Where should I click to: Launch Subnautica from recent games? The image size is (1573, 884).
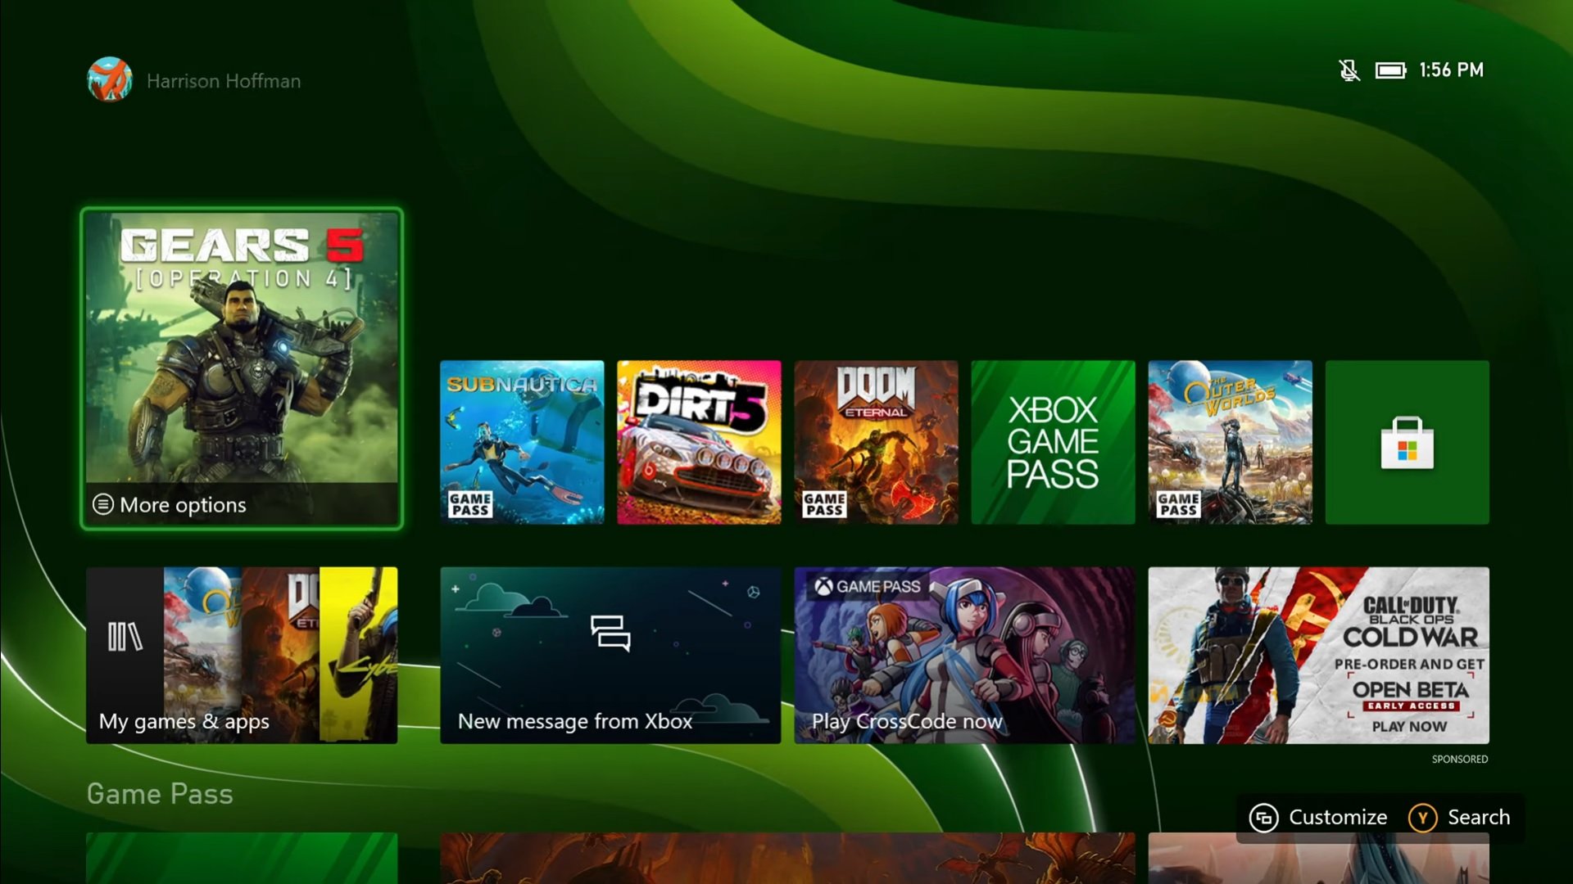[522, 443]
